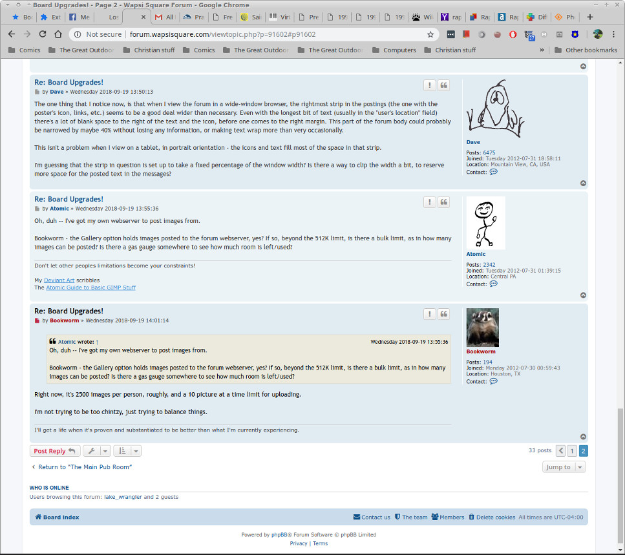The image size is (625, 555).
Task: Bookmark this page with the star icon
Action: 430,34
